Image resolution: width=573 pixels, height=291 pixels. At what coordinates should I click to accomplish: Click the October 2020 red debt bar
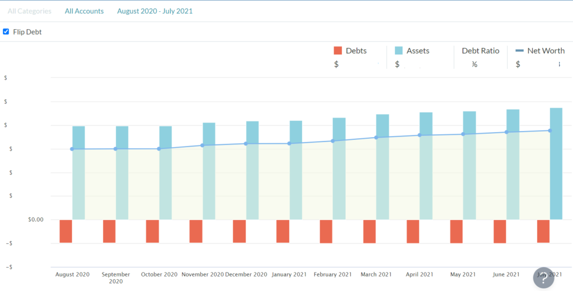pos(152,231)
